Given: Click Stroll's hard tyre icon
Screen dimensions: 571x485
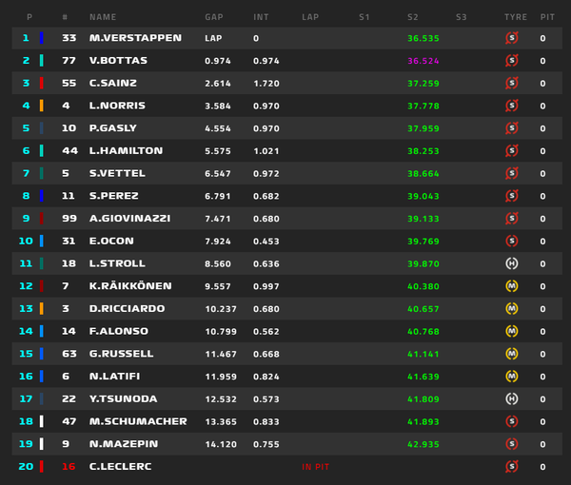Looking at the screenshot, I should [x=512, y=263].
